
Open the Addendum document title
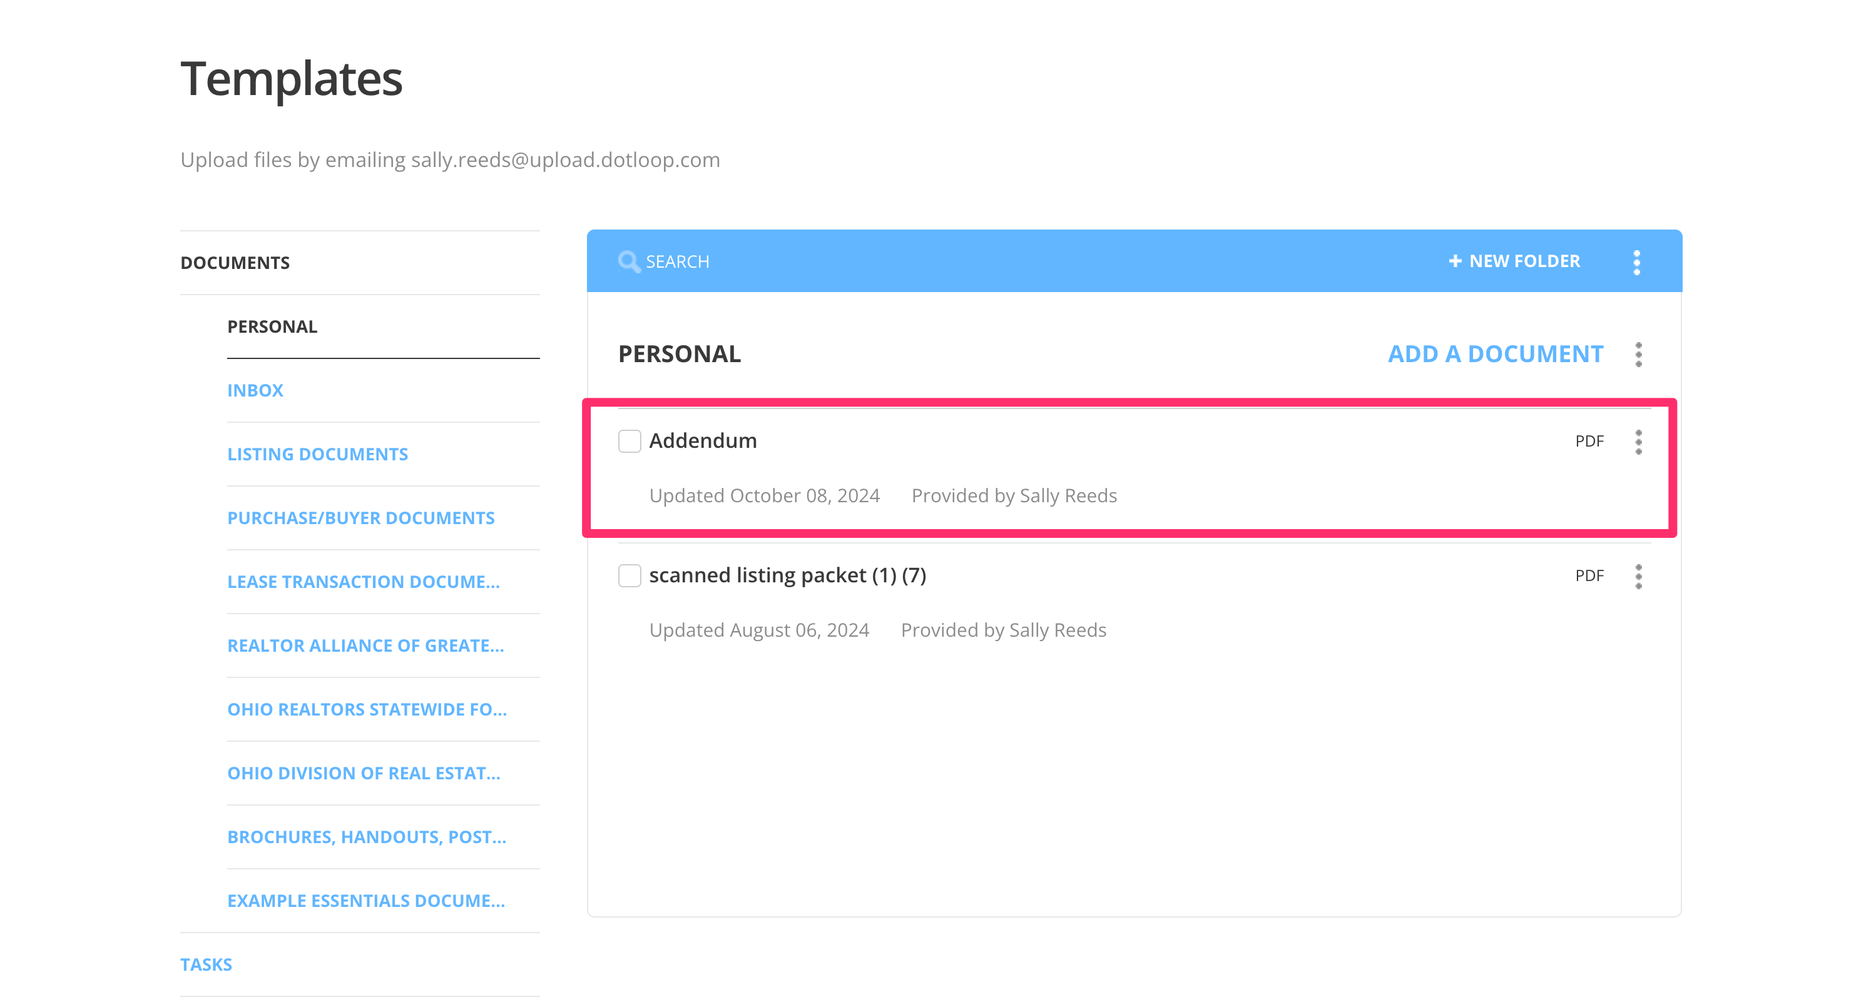pyautogui.click(x=702, y=441)
